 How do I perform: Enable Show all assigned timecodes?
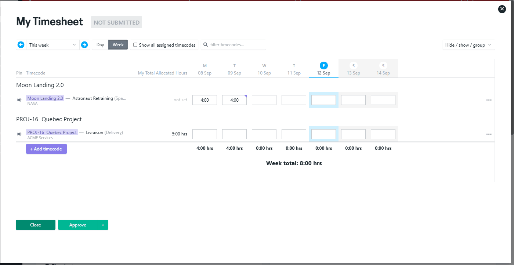(x=135, y=45)
